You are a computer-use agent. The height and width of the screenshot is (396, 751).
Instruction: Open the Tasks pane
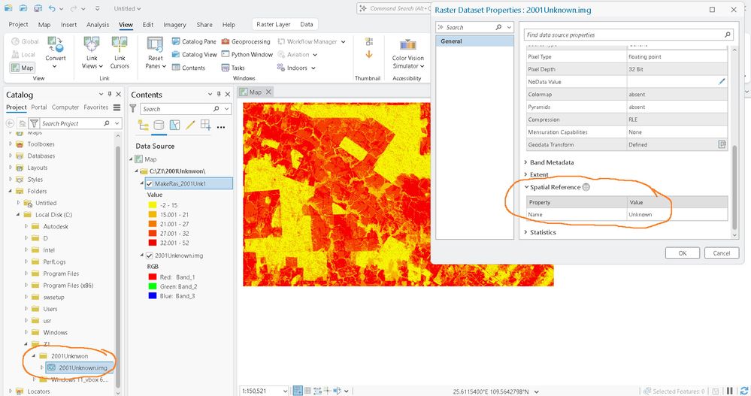233,68
